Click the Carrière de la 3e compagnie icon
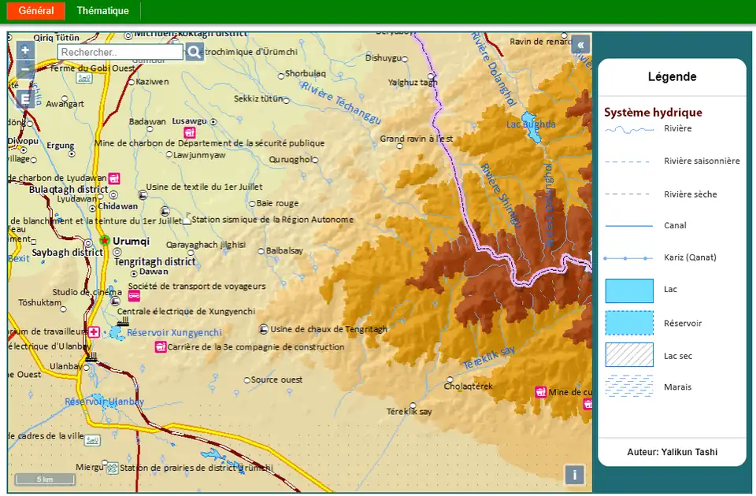Viewport: 756px width, 496px height. point(161,347)
